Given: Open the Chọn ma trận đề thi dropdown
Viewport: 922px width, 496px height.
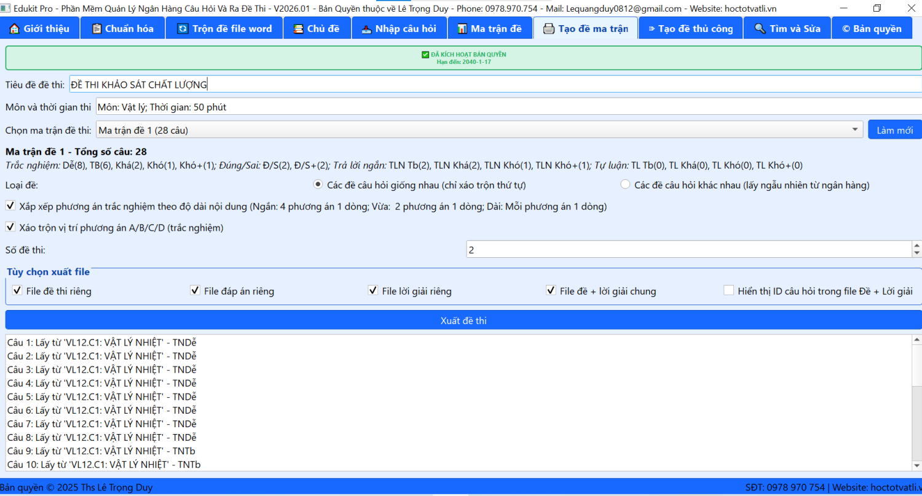Looking at the screenshot, I should click(854, 130).
